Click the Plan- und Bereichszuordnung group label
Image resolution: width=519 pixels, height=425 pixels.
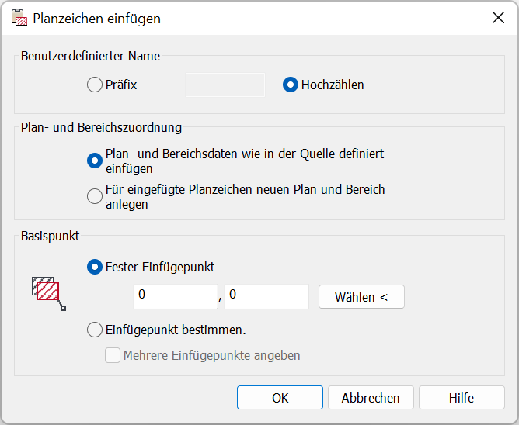(101, 127)
